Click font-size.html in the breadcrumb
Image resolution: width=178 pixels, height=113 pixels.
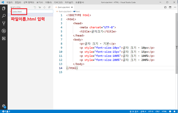pyautogui.click(x=65, y=12)
